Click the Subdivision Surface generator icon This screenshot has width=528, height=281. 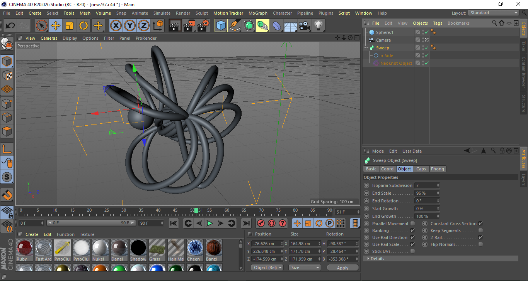(x=249, y=26)
